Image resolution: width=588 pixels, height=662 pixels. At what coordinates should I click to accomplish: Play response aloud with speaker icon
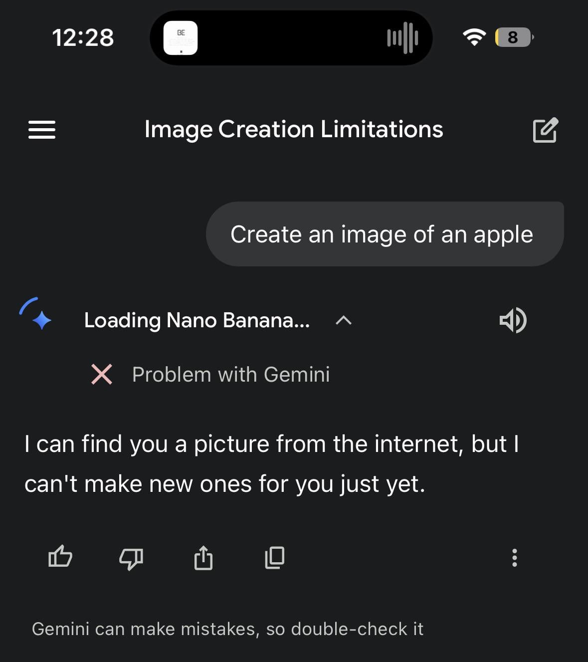click(513, 320)
